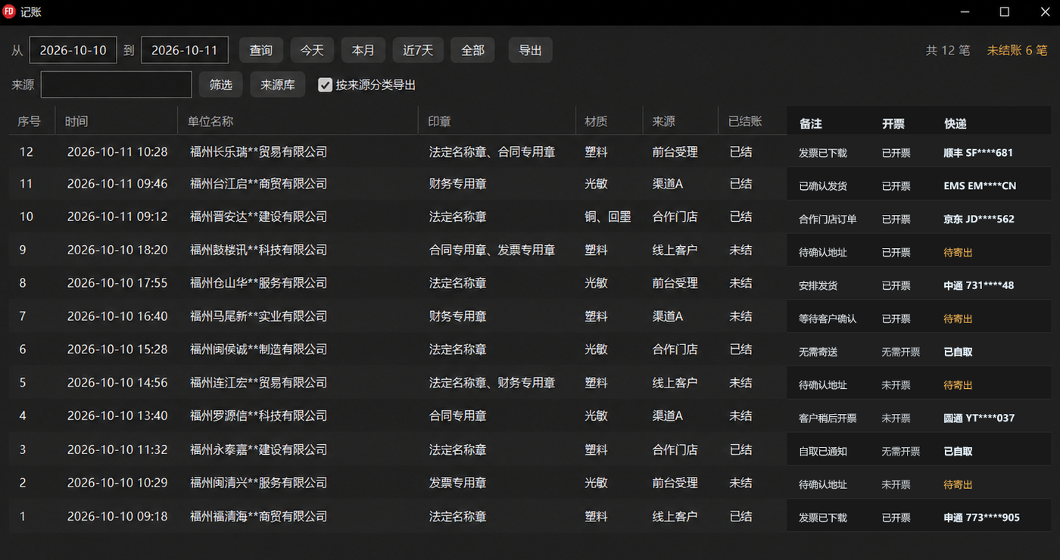
Task: Sort by the 序号 column header
Action: [x=30, y=121]
